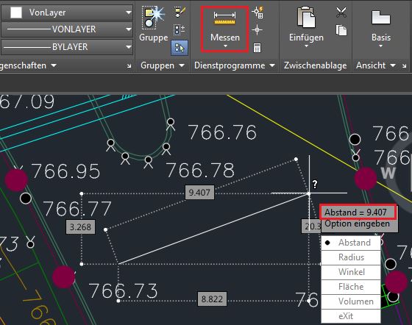Screen dimensions: 412x325
Task: Select Volumen in measure menu
Action: [x=351, y=301]
